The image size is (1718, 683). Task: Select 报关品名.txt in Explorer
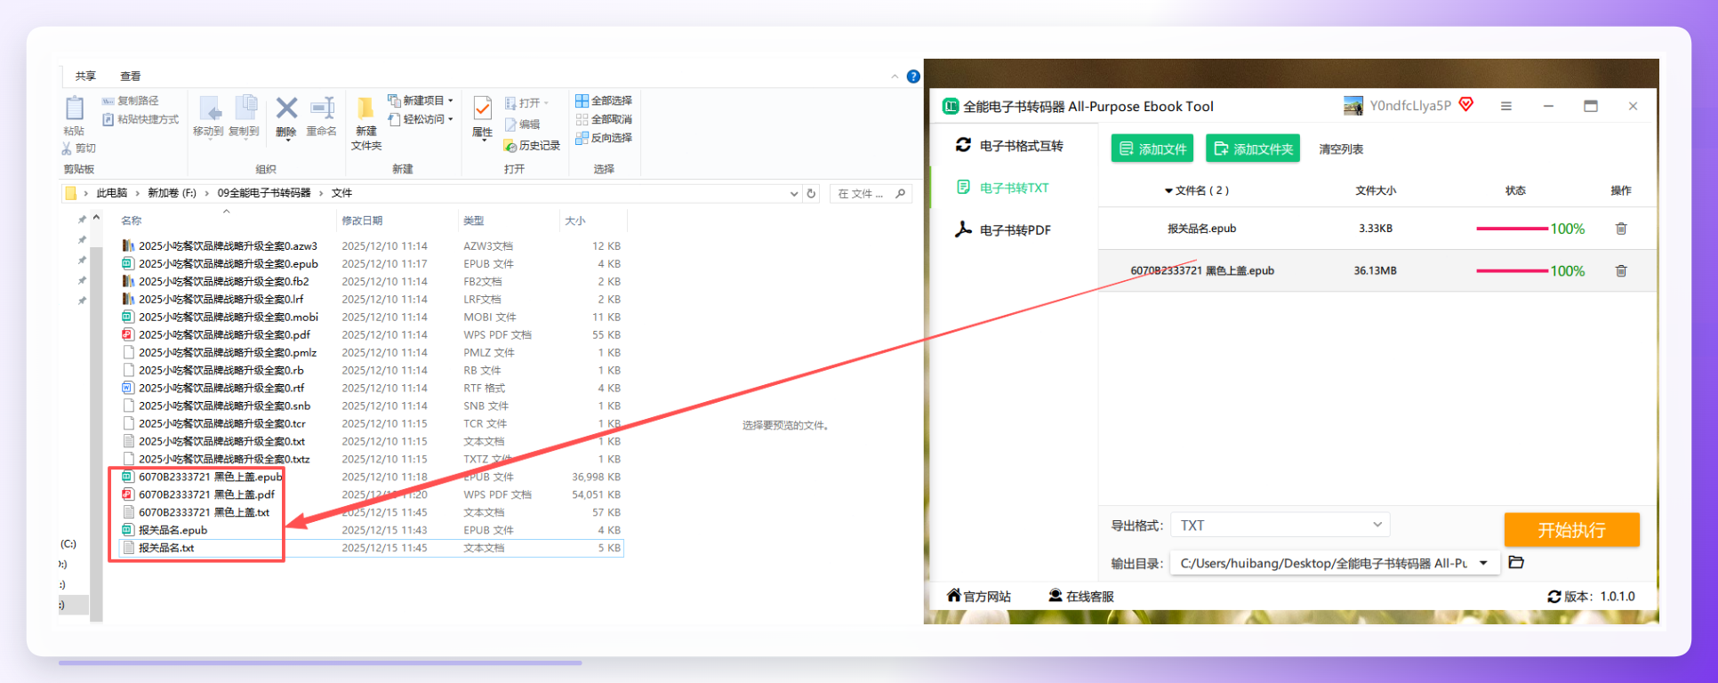tap(166, 548)
